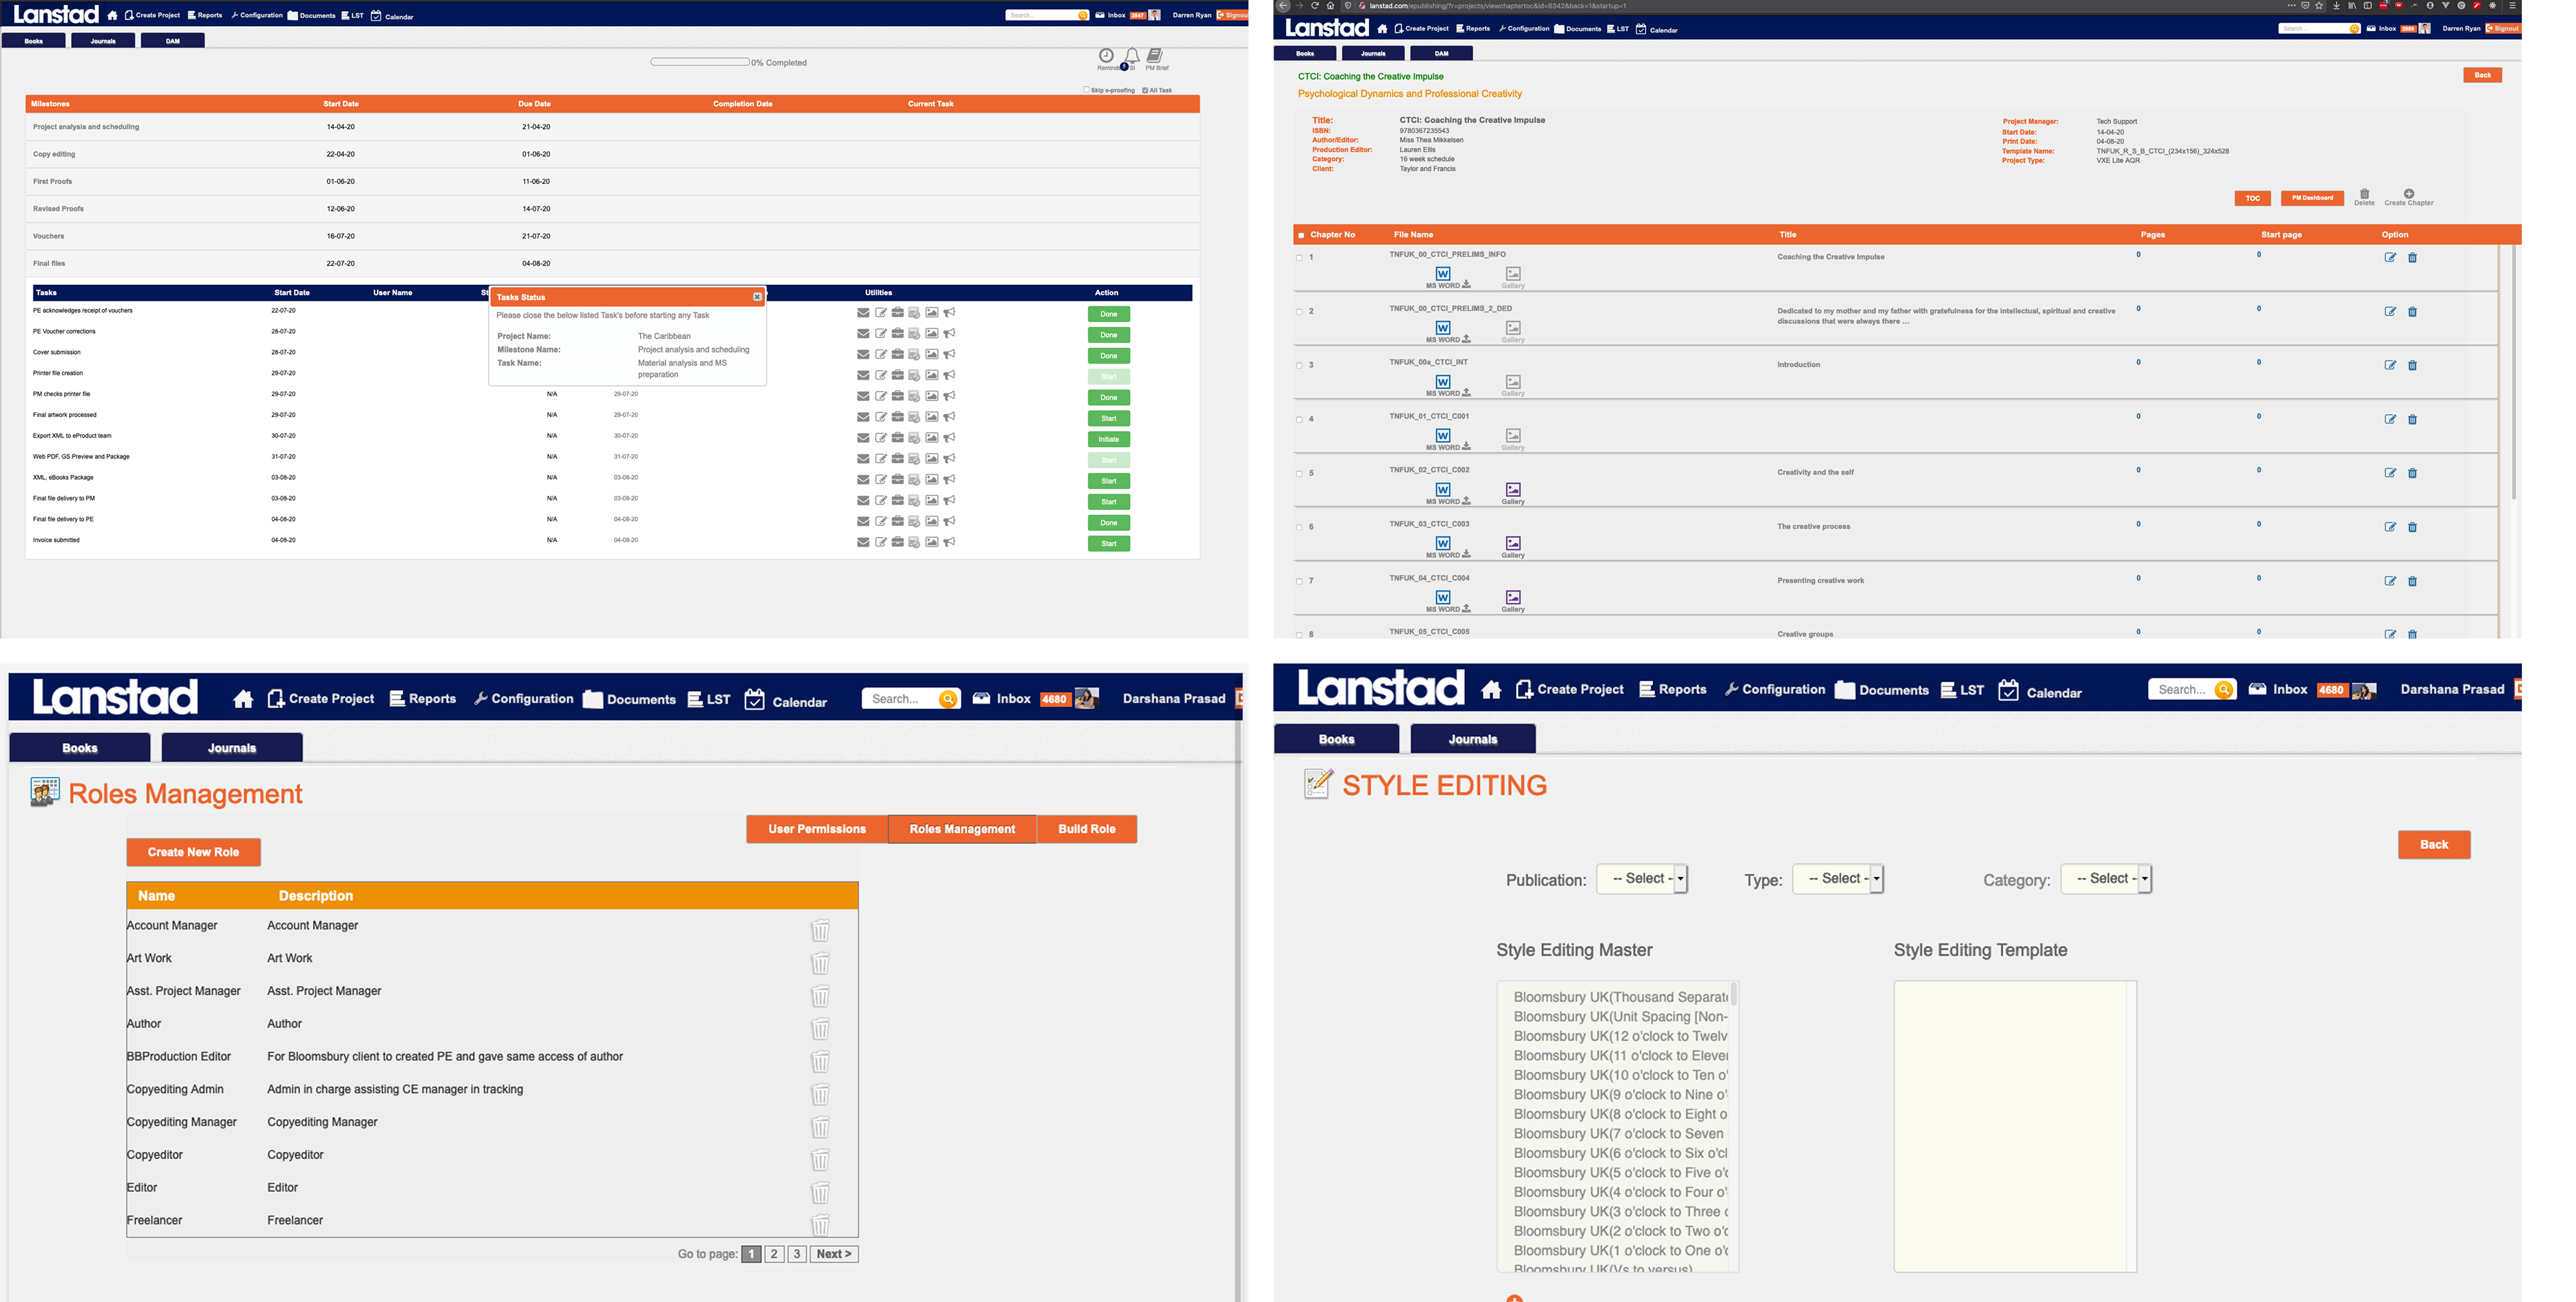
Task: Open the Type select dropdown
Action: (1838, 879)
